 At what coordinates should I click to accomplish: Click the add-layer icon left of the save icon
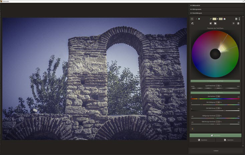click(211, 23)
